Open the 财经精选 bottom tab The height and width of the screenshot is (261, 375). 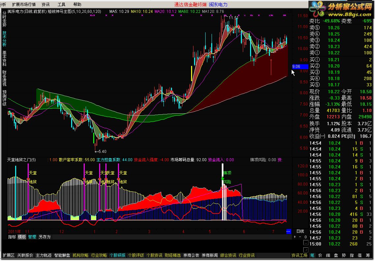172,255
